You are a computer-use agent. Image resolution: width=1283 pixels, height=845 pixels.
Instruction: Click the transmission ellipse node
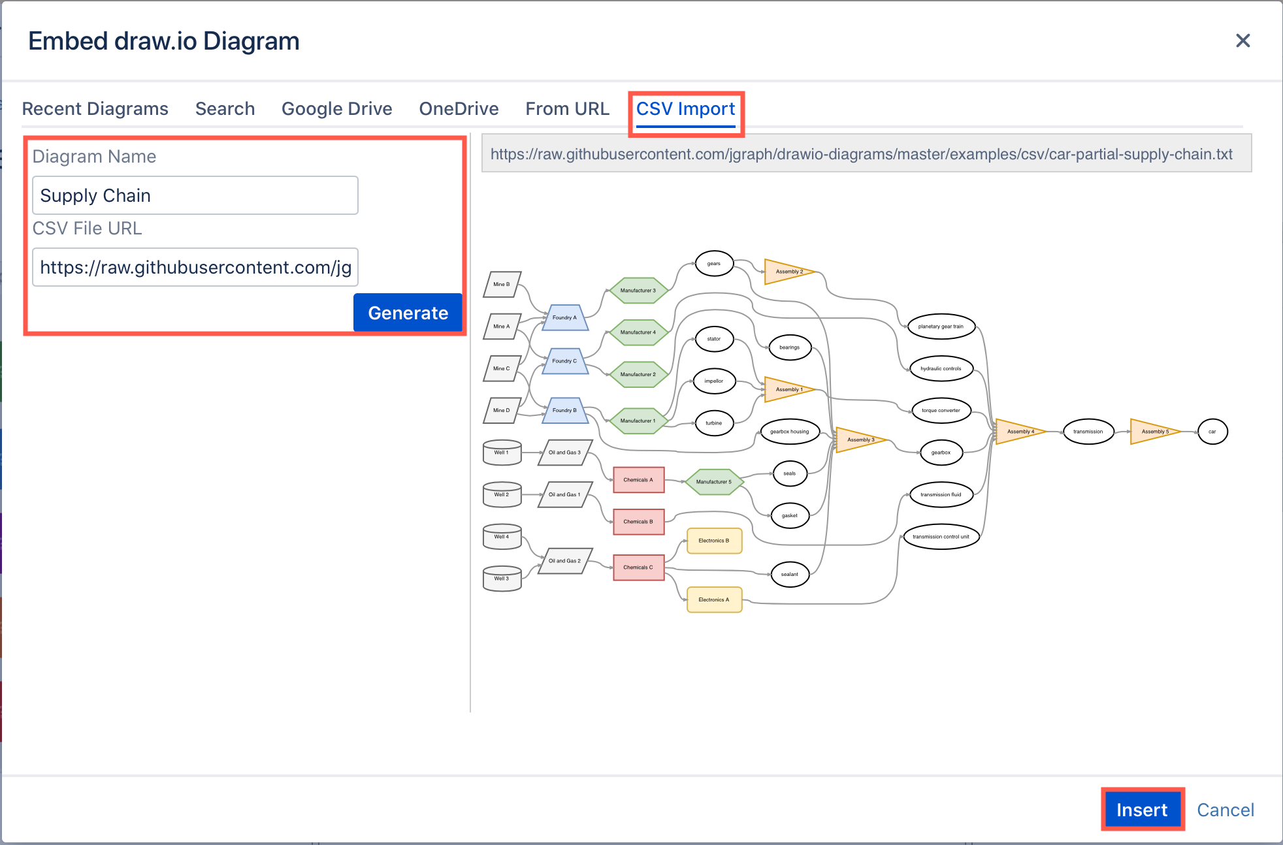[x=1088, y=432]
